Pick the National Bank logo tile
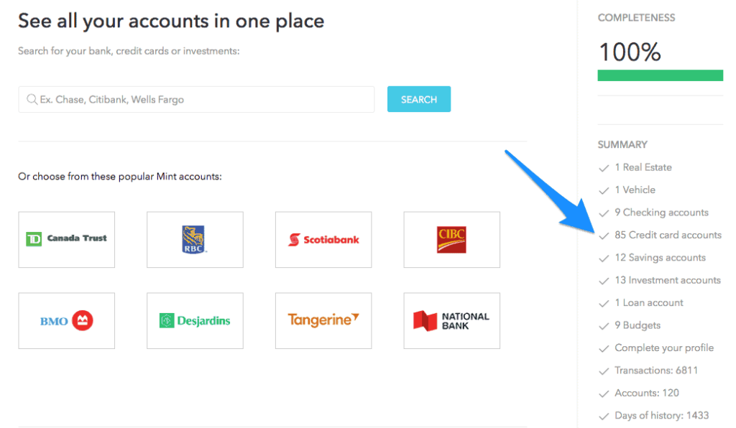This screenshot has width=736, height=428. pyautogui.click(x=451, y=320)
